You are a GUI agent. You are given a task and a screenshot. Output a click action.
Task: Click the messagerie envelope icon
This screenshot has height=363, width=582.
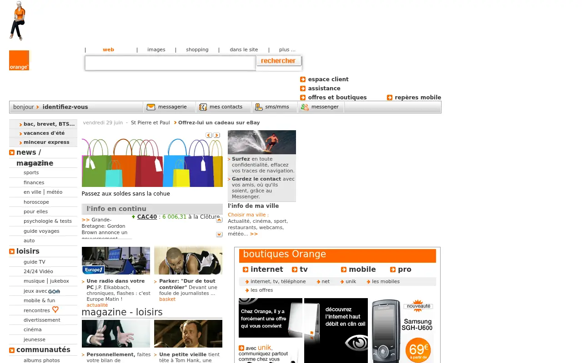(151, 107)
